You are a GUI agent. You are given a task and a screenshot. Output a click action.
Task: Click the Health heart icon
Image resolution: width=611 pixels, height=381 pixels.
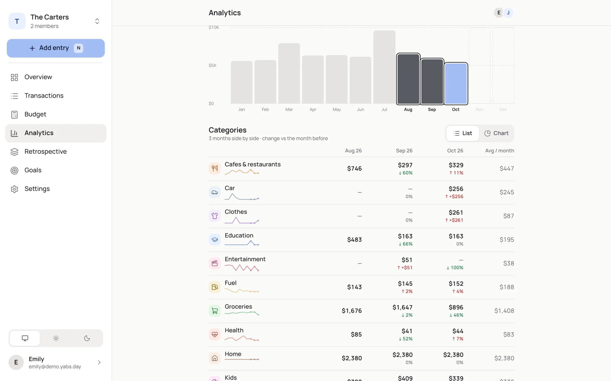pyautogui.click(x=215, y=335)
